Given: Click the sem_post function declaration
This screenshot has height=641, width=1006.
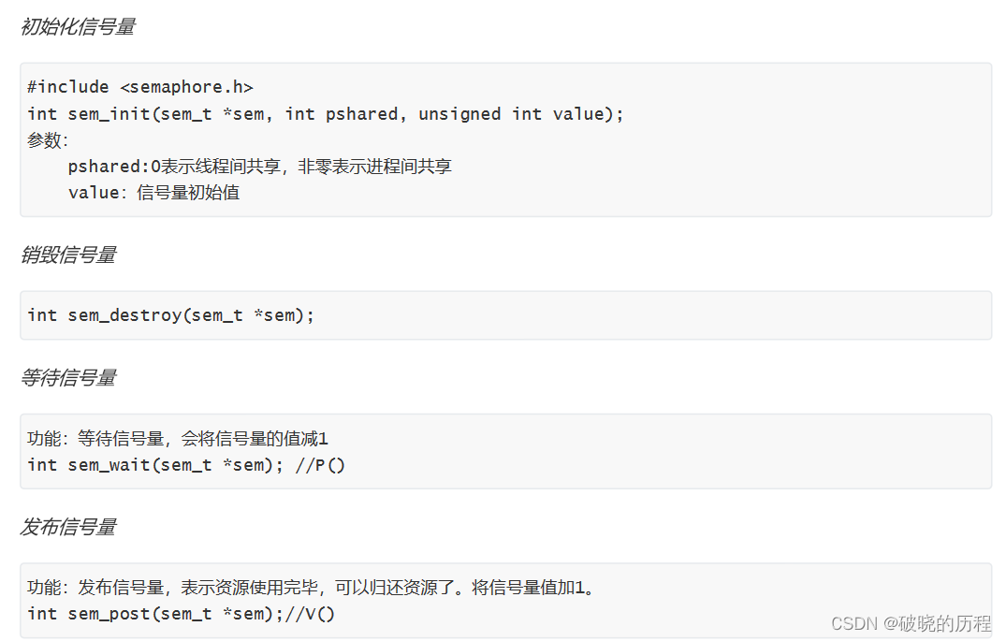Looking at the screenshot, I should (154, 614).
